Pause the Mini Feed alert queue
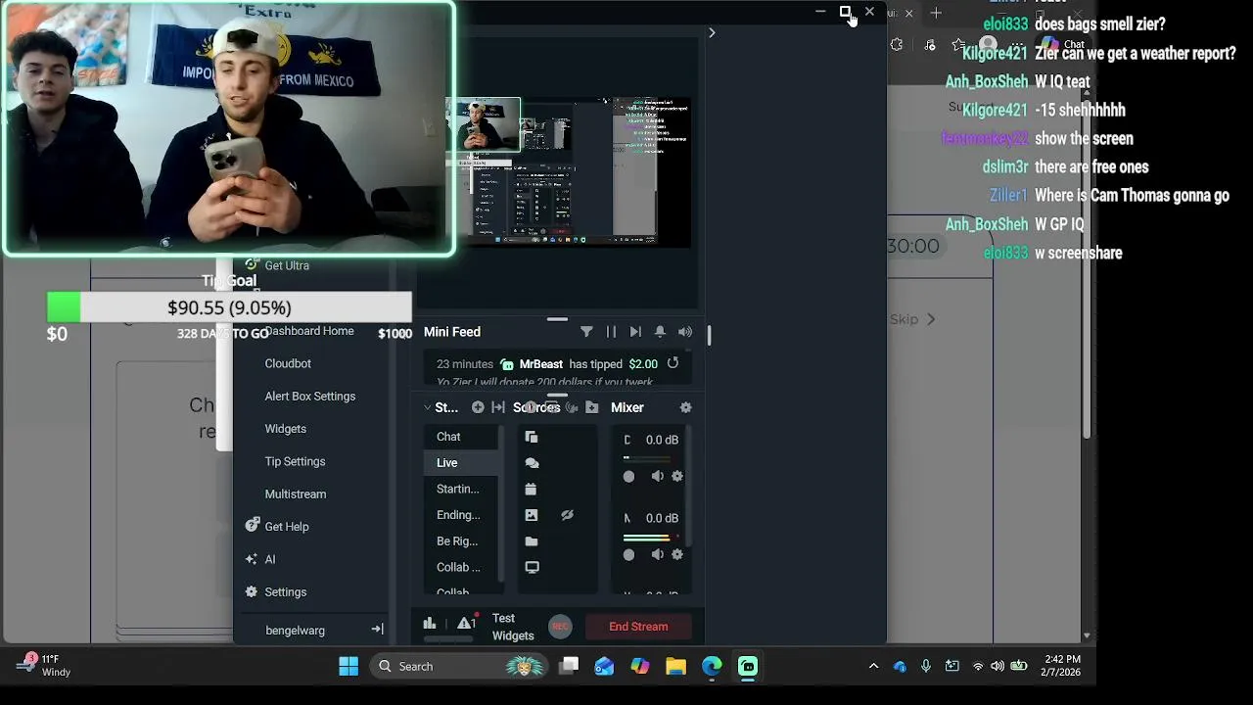Screen dimensions: 1253x705 [x=611, y=332]
